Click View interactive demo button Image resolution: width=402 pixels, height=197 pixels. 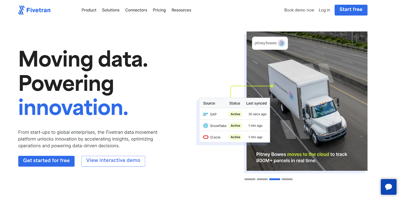tap(113, 161)
